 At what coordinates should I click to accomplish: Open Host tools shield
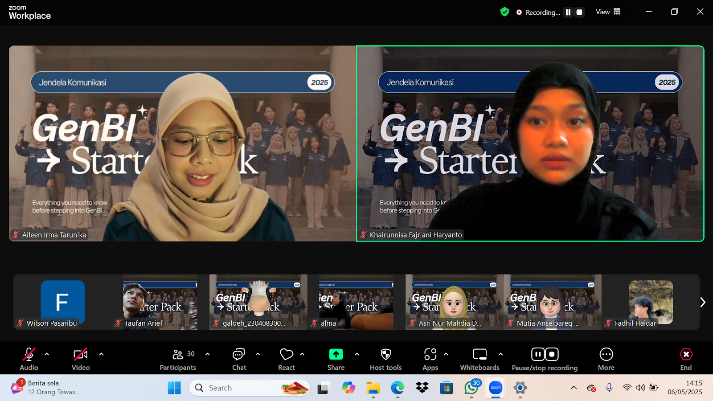[386, 359]
